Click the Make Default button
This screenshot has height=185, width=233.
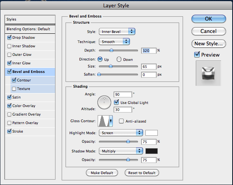coord(102,173)
